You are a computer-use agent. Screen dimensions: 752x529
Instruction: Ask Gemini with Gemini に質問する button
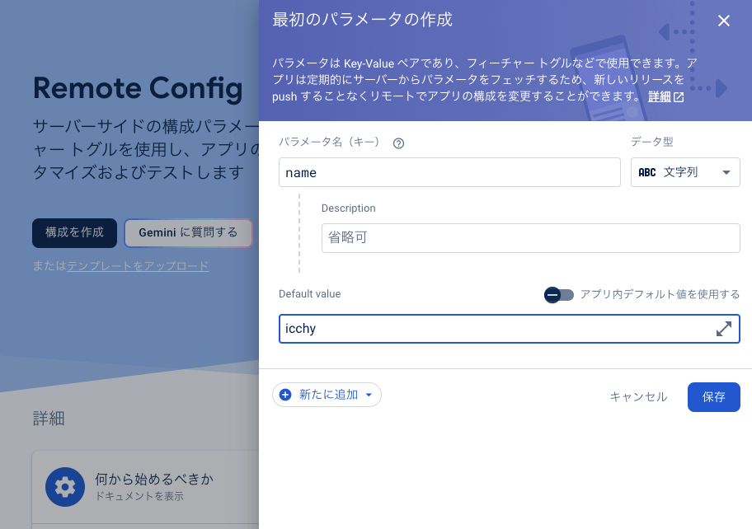pyautogui.click(x=189, y=233)
